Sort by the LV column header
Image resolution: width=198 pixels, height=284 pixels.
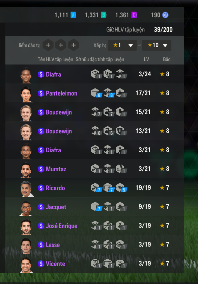click(x=146, y=59)
